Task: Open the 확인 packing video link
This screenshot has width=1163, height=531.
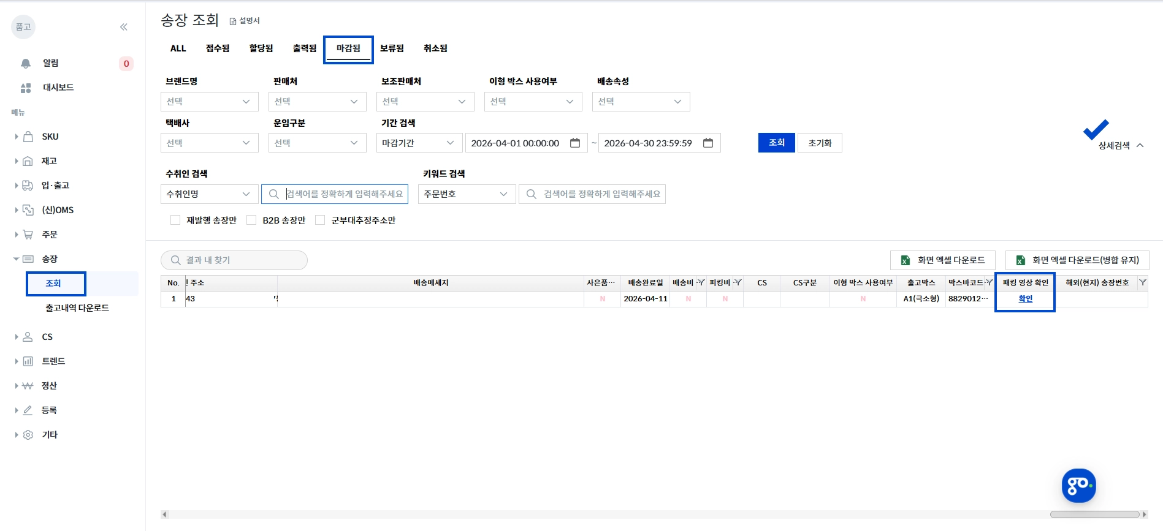Action: 1026,299
